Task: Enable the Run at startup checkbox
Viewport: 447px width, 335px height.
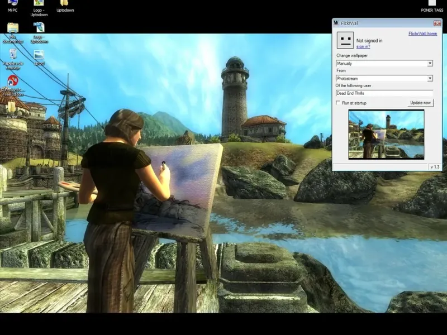Action: coord(338,103)
